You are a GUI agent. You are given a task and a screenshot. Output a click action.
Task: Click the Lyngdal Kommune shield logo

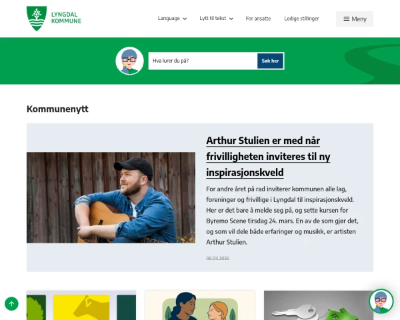[37, 19]
